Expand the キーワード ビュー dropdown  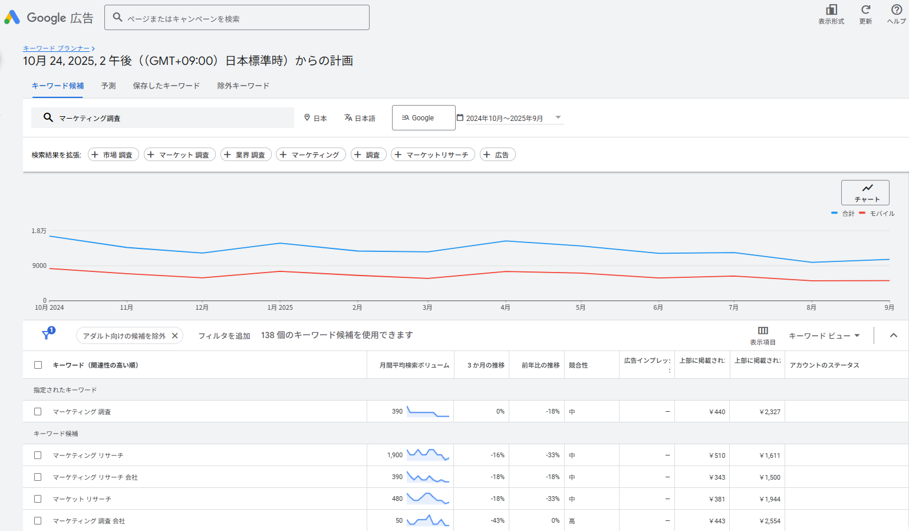824,336
